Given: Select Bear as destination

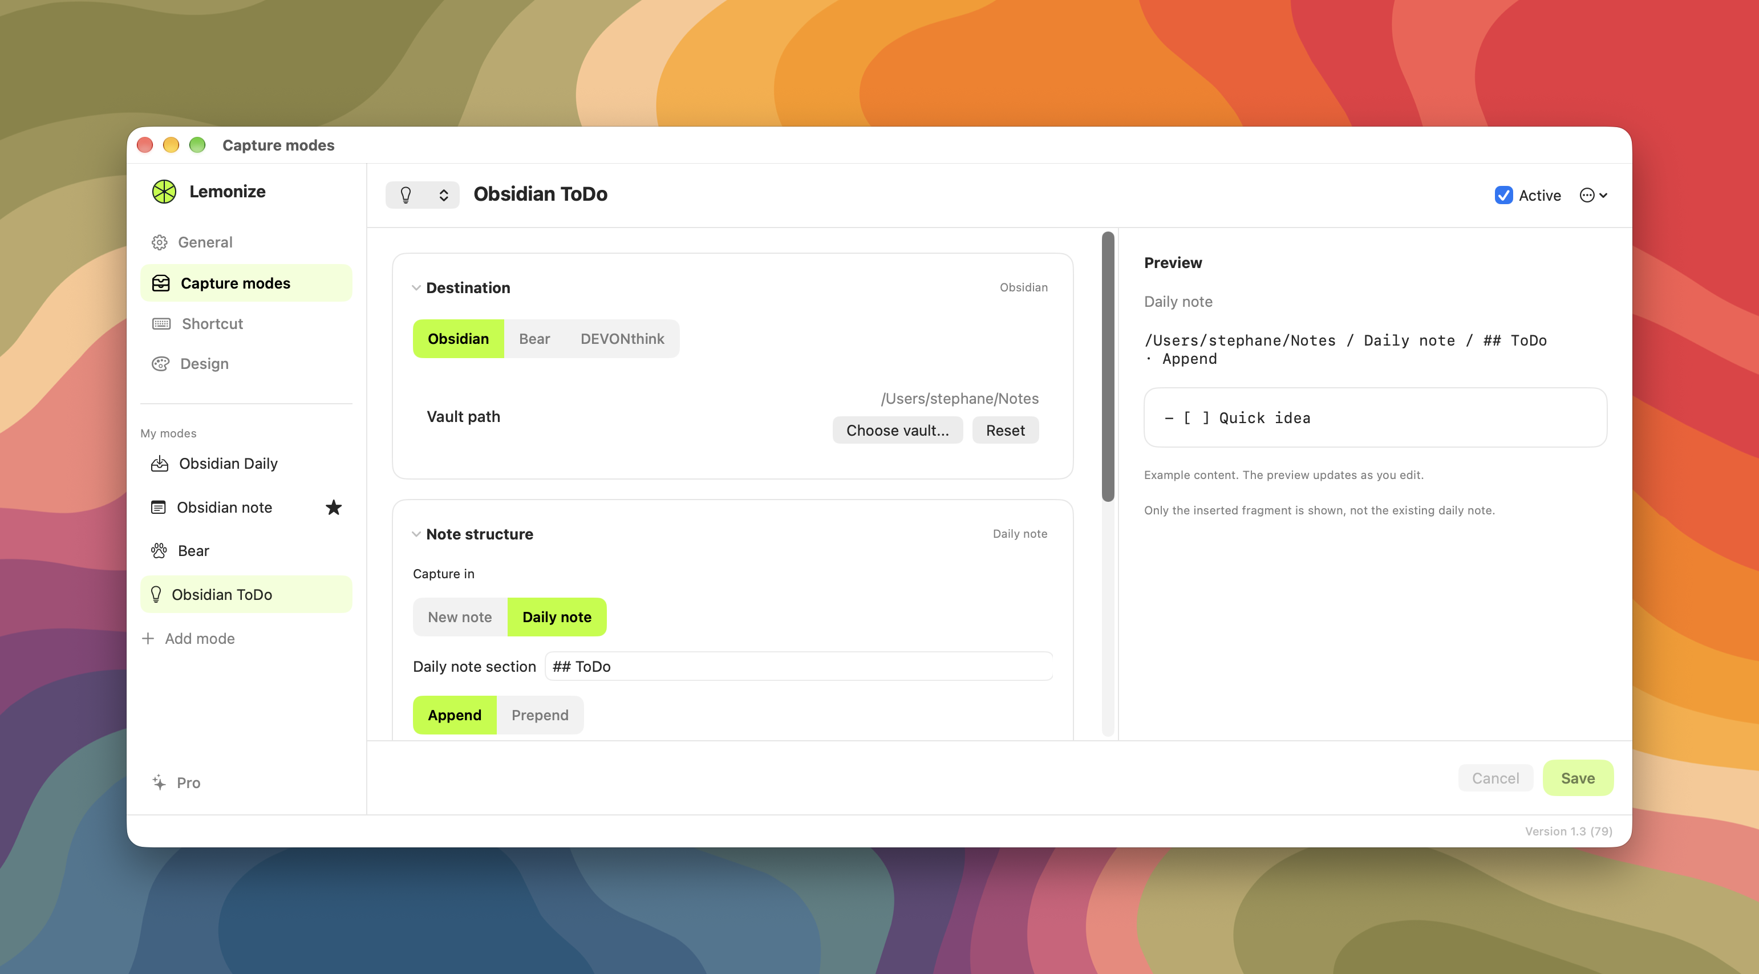Looking at the screenshot, I should [534, 339].
